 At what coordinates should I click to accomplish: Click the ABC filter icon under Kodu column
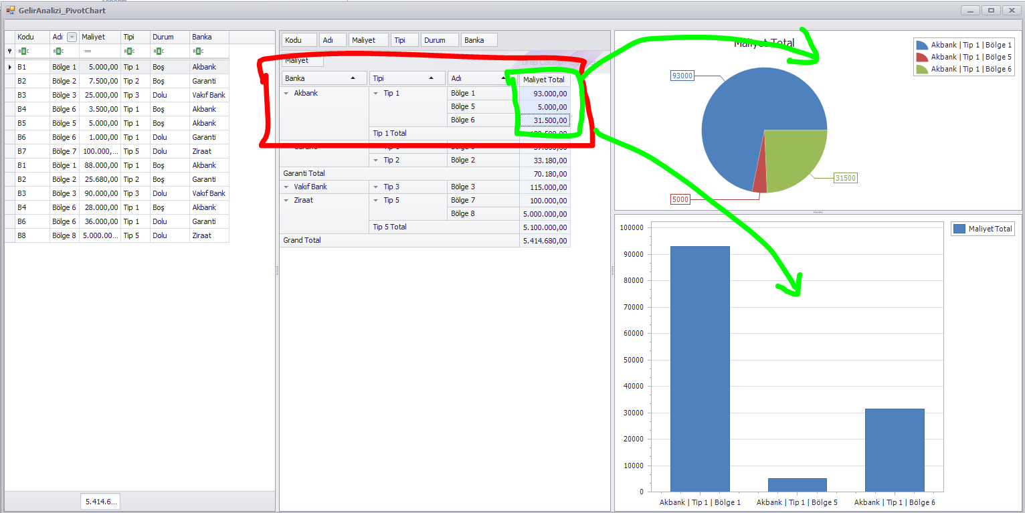pyautogui.click(x=25, y=51)
